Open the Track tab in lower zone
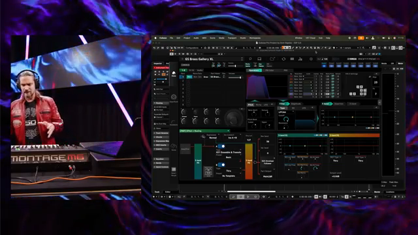The width and height of the screenshot is (418, 235). 157,192
